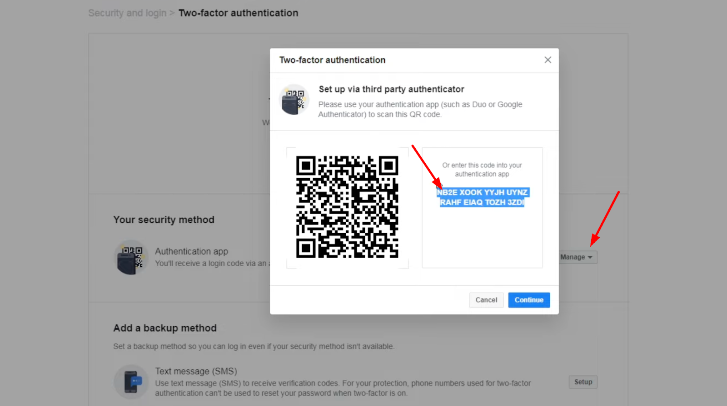Viewport: 727px width, 406px height.
Task: Click the Authentication app icon in background page
Action: (130, 257)
